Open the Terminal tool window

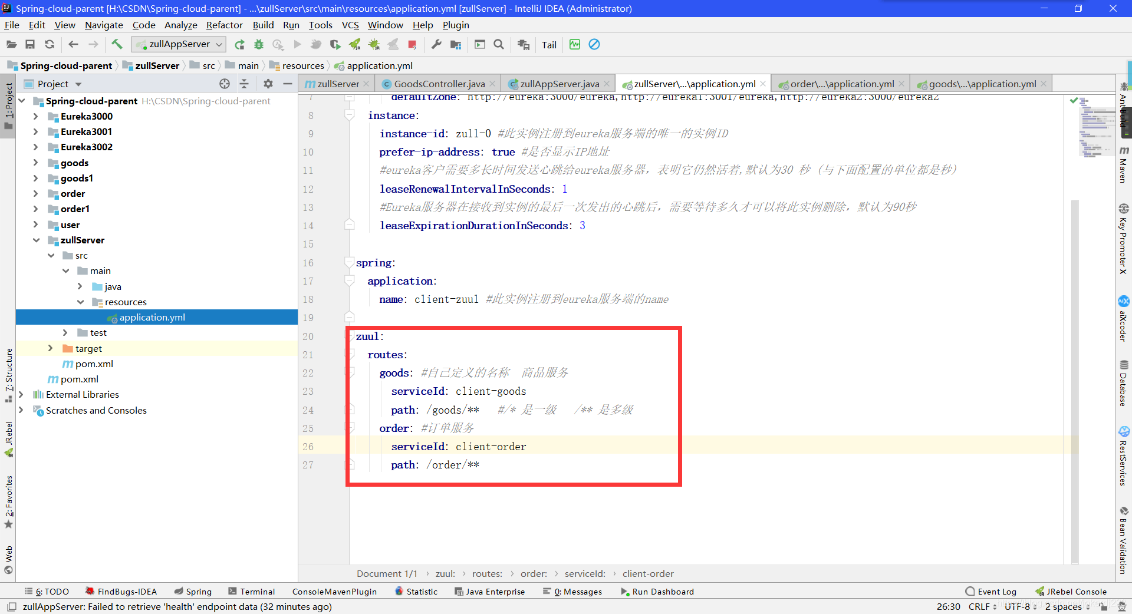(x=251, y=592)
